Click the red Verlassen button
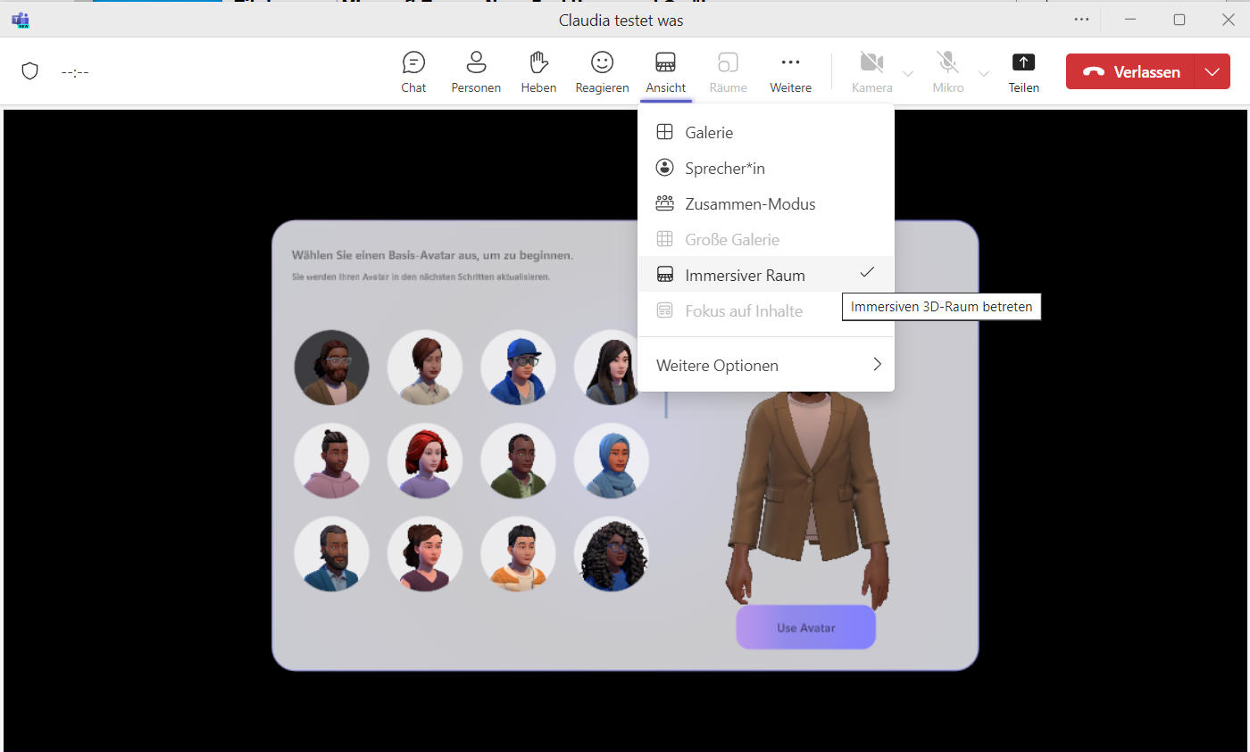1250x752 pixels. (x=1130, y=72)
